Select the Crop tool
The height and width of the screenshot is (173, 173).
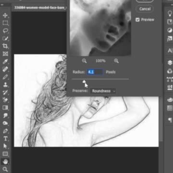pyautogui.click(x=5, y=46)
